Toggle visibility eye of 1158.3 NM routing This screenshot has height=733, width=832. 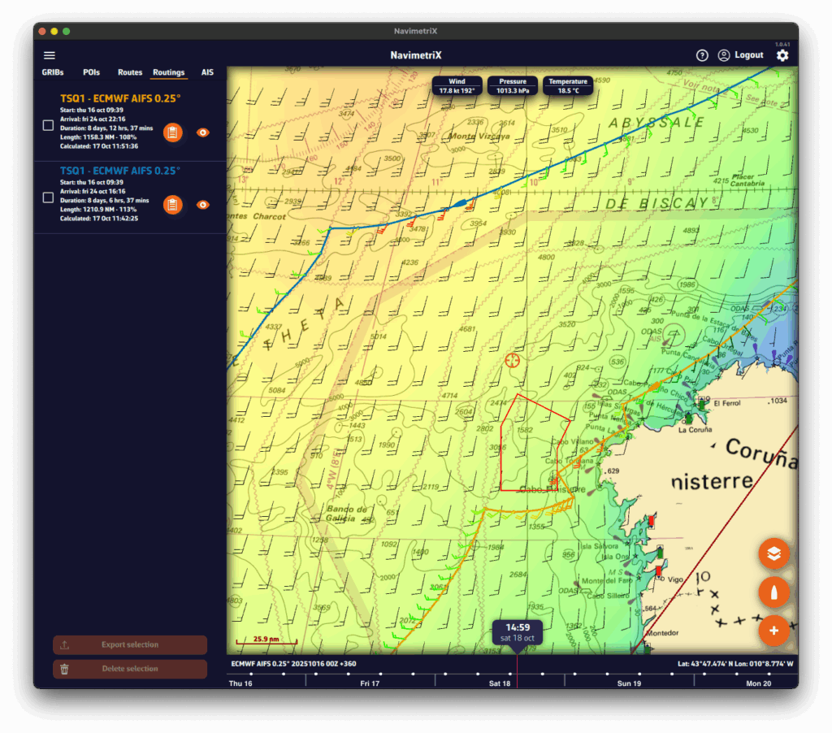click(203, 132)
